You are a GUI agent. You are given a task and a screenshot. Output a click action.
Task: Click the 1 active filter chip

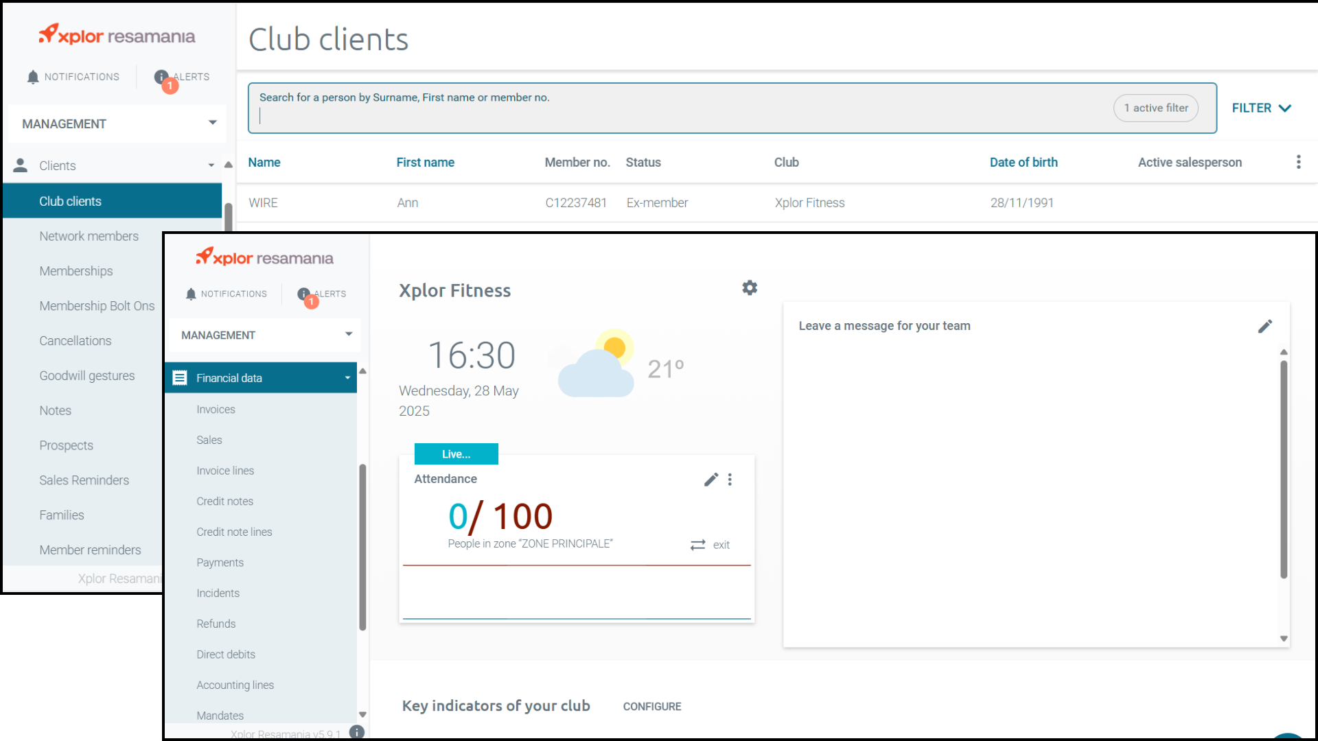[1156, 108]
